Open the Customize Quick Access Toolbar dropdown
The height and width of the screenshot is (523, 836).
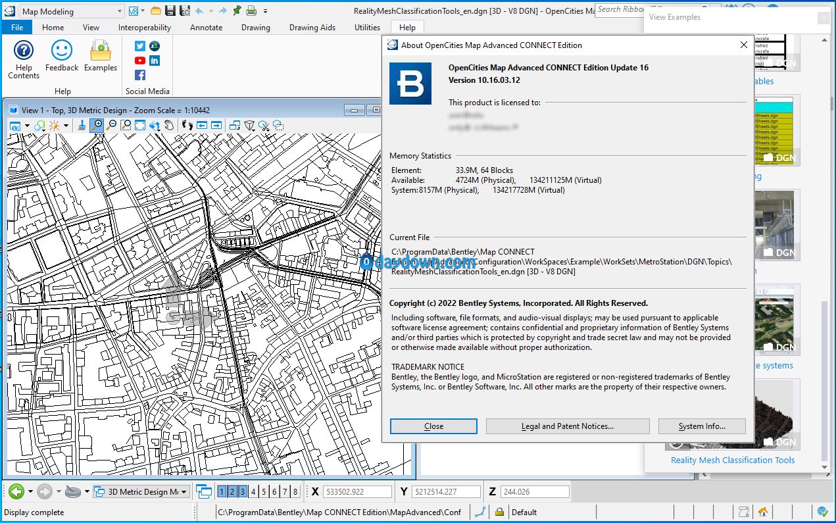pos(265,11)
